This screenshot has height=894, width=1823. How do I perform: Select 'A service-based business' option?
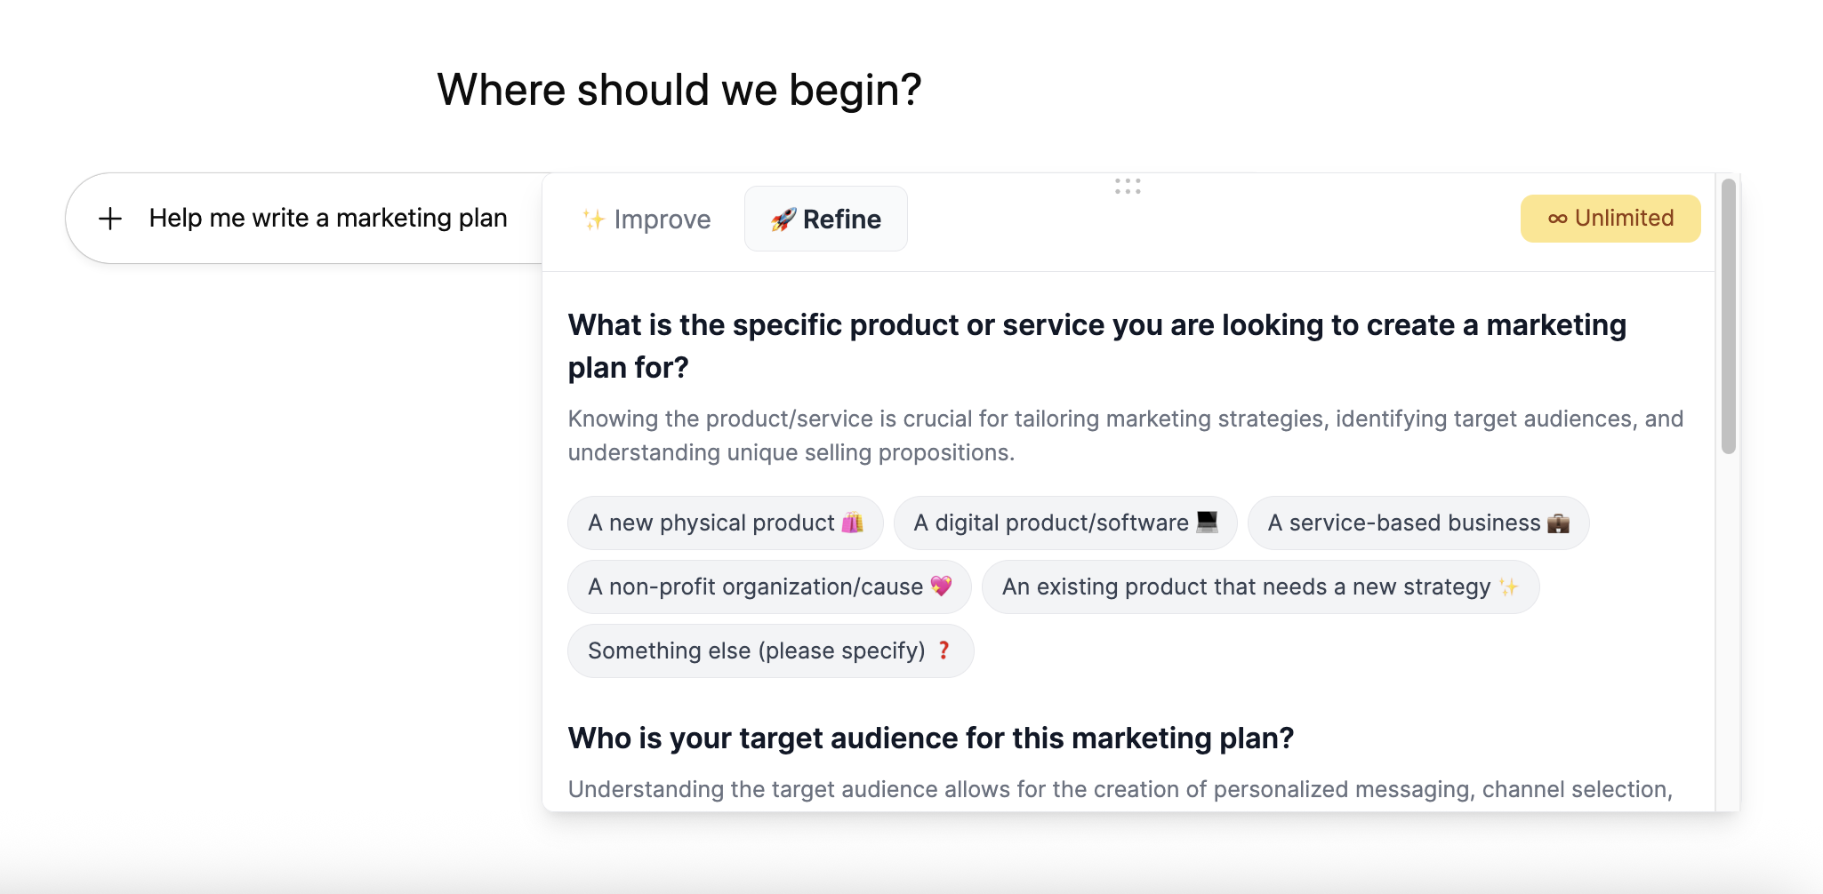pyautogui.click(x=1404, y=523)
